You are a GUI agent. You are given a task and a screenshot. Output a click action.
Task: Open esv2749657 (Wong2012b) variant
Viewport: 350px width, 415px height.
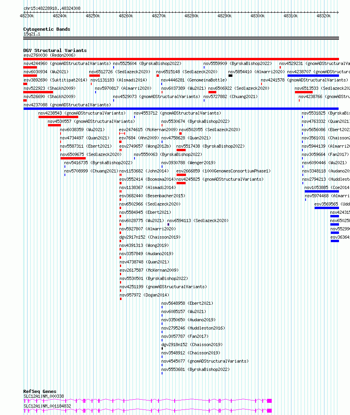point(145,146)
